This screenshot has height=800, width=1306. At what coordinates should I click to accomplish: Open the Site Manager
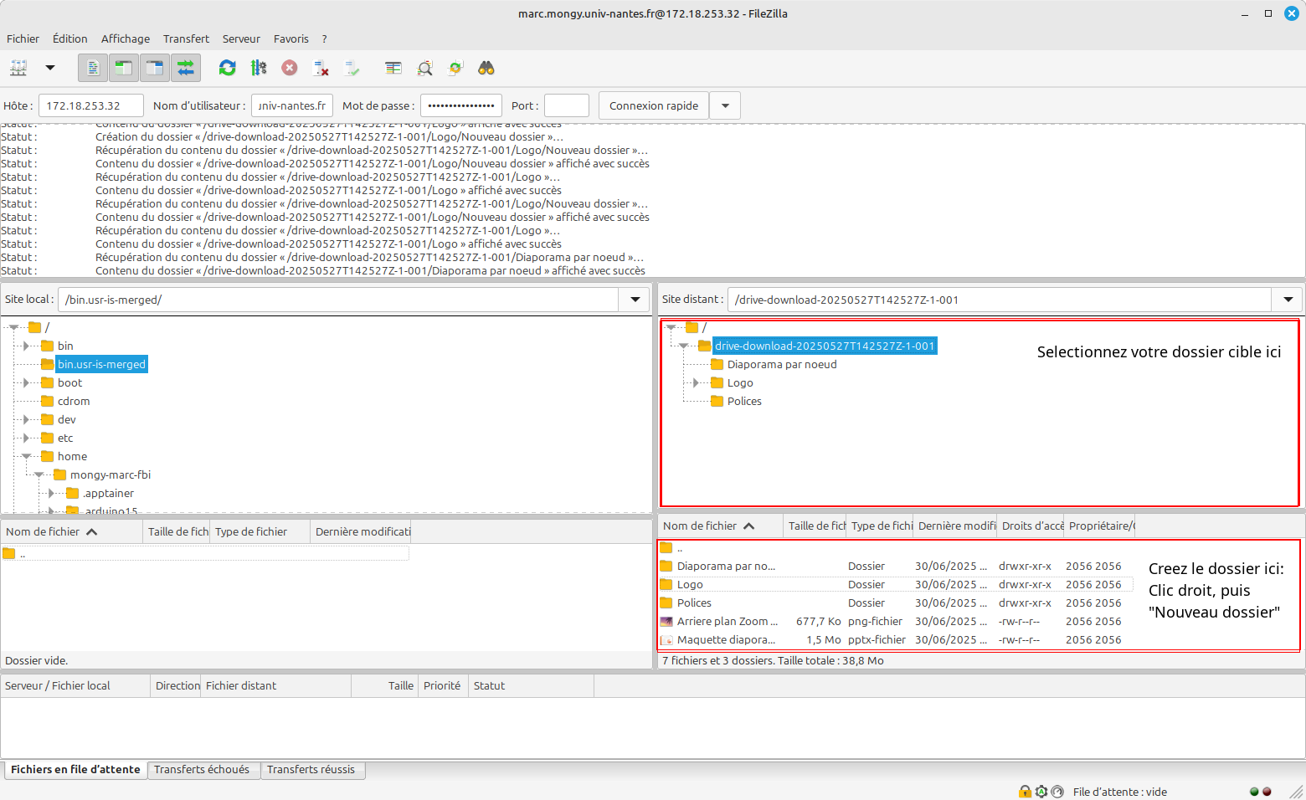click(x=18, y=67)
